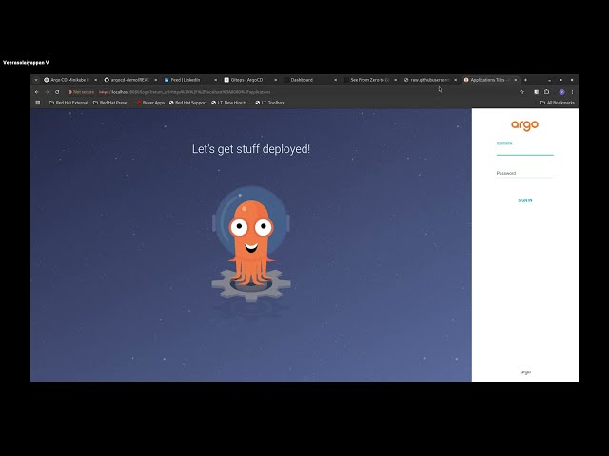Close the Gitops - ArgoCD tab

click(x=275, y=80)
